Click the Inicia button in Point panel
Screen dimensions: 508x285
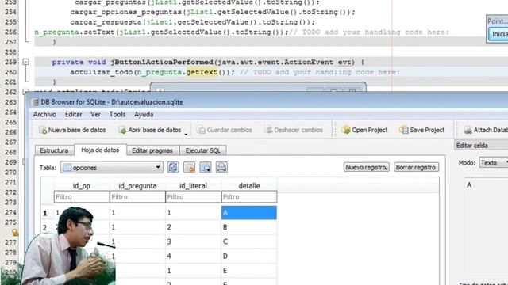tap(499, 34)
